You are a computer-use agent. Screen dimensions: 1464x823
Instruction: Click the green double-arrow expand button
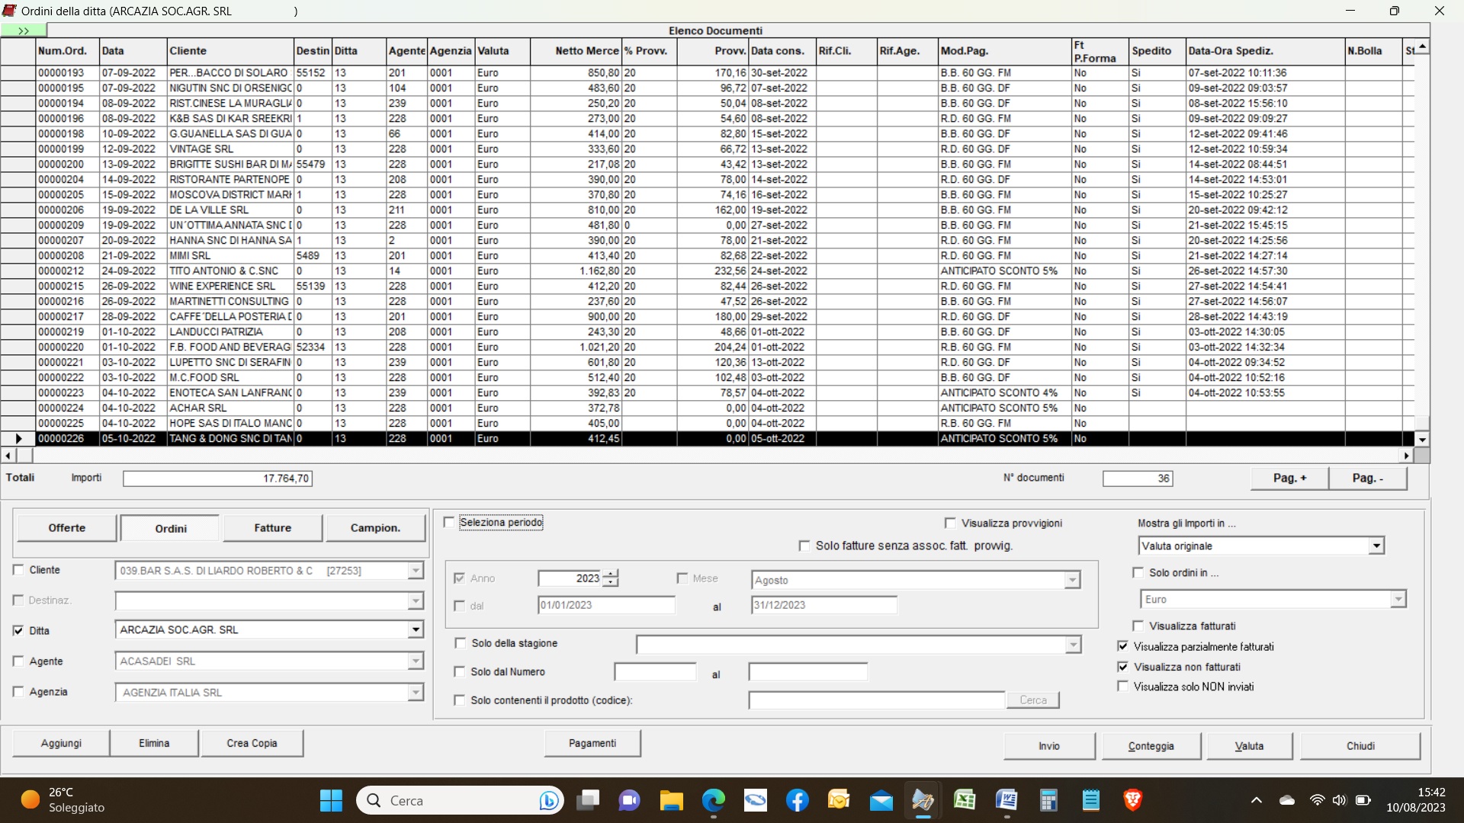tap(24, 30)
